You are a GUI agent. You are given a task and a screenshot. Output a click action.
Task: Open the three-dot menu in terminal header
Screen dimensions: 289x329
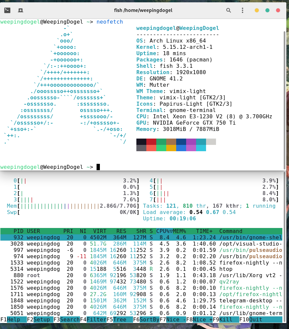[x=242, y=10]
